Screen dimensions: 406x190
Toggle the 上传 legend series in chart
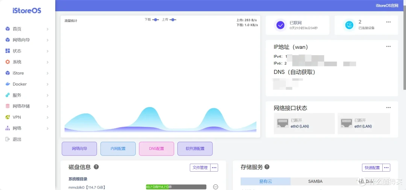(169, 20)
